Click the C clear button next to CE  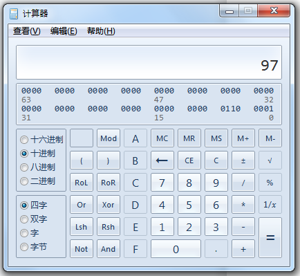pyautogui.click(x=216, y=160)
